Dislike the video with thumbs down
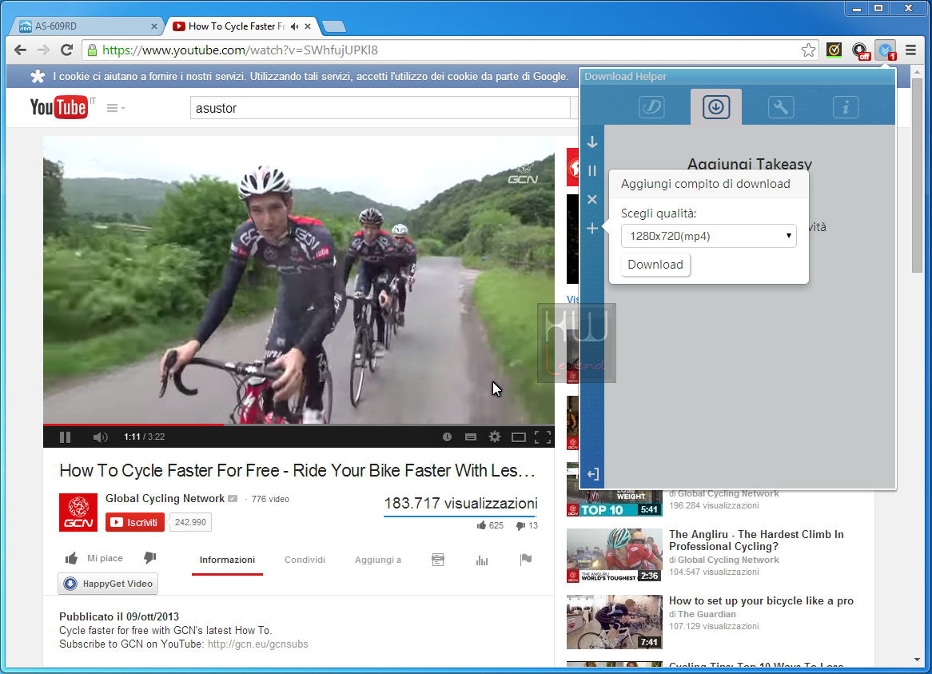This screenshot has width=932, height=674. click(x=149, y=557)
